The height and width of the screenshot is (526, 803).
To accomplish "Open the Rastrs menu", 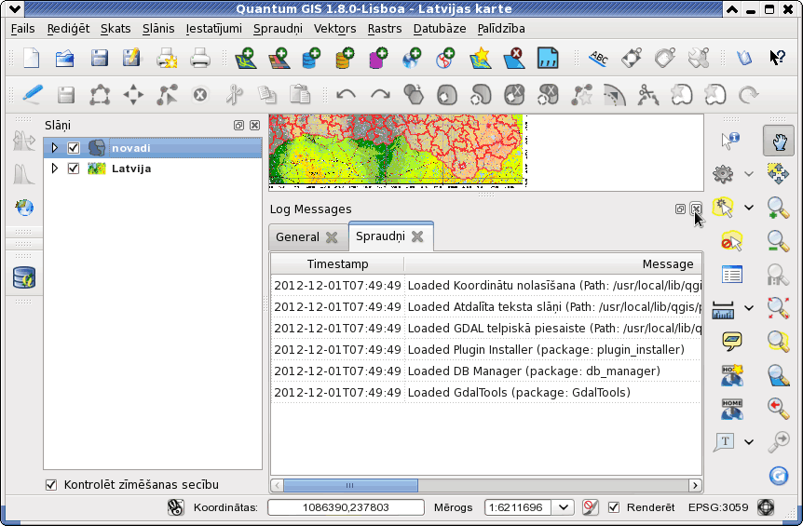I will pyautogui.click(x=385, y=29).
